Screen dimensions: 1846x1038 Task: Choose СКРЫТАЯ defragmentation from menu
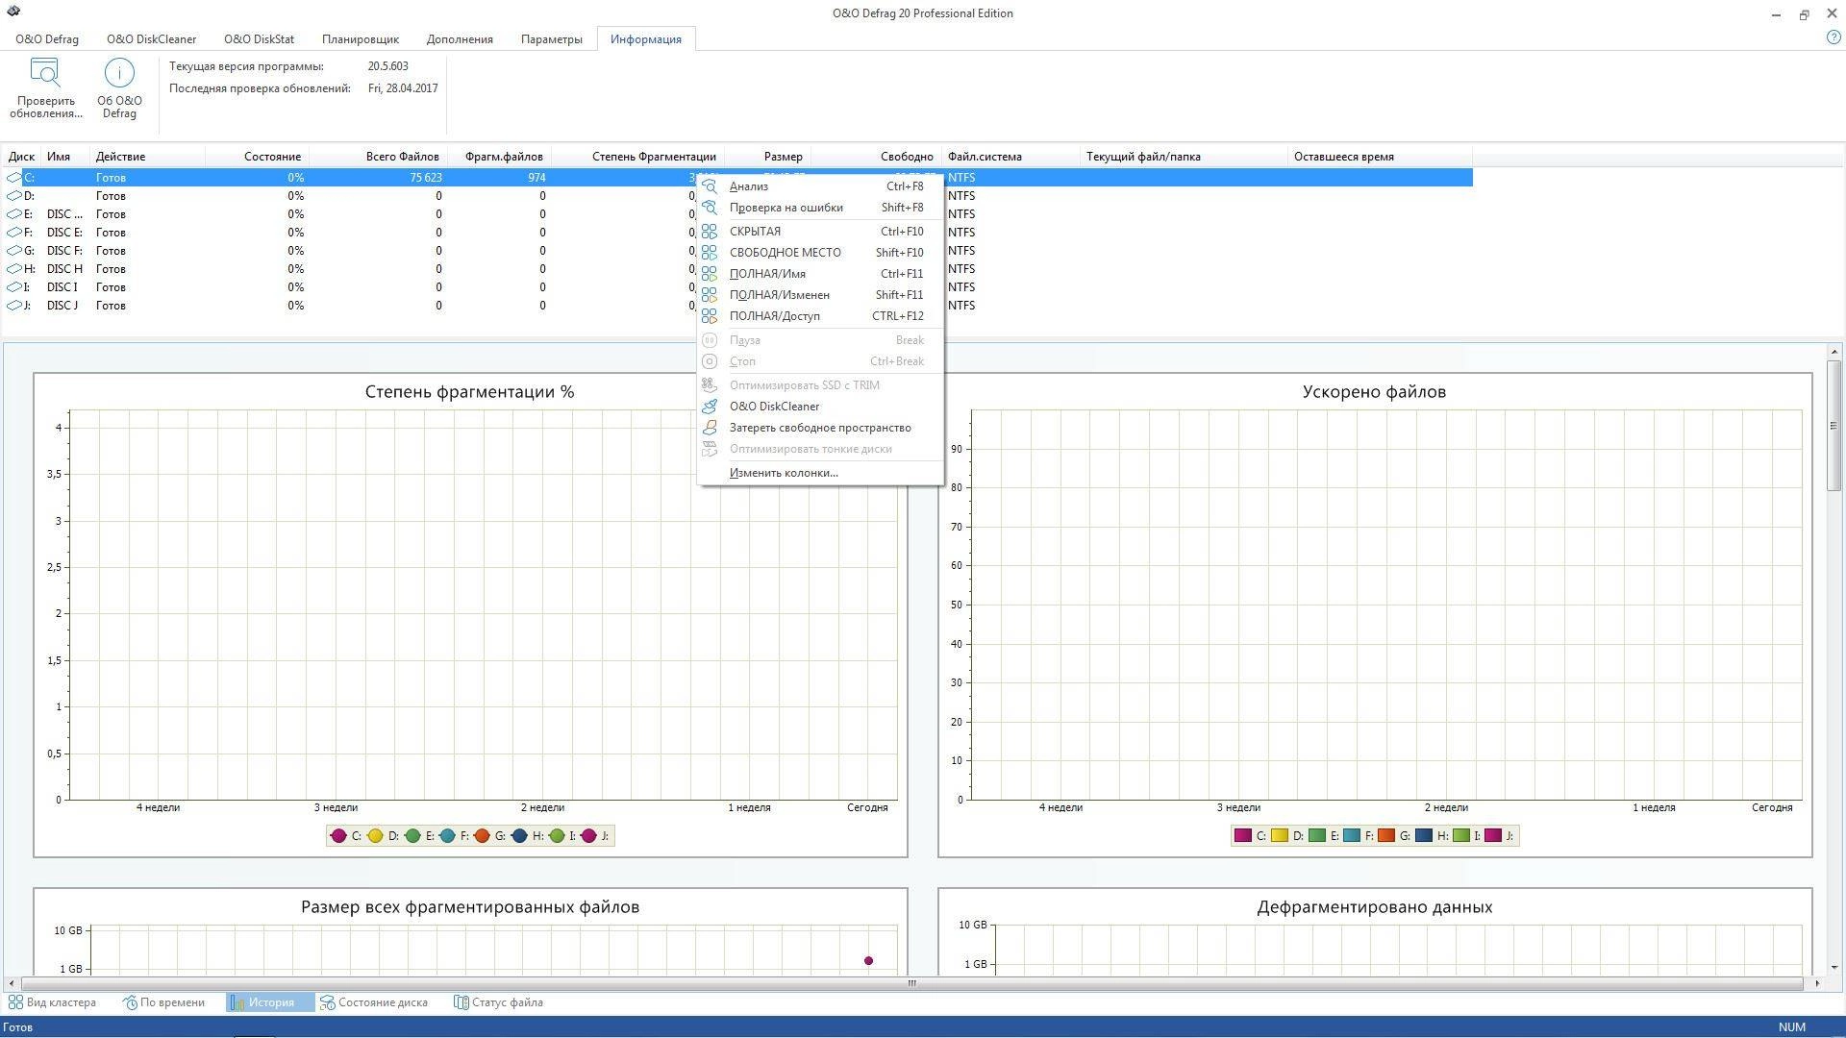click(820, 232)
